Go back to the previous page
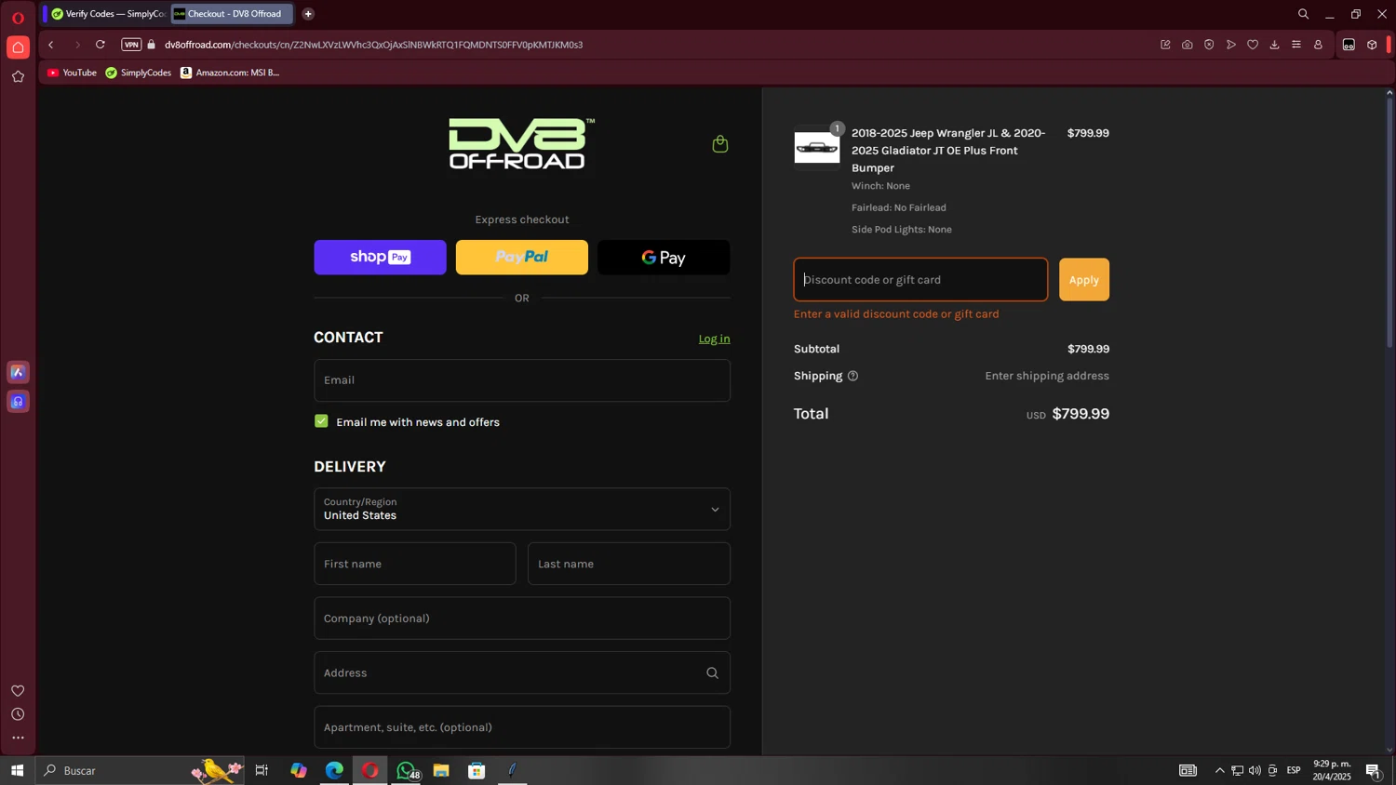Viewport: 1396px width, 785px height. [51, 45]
